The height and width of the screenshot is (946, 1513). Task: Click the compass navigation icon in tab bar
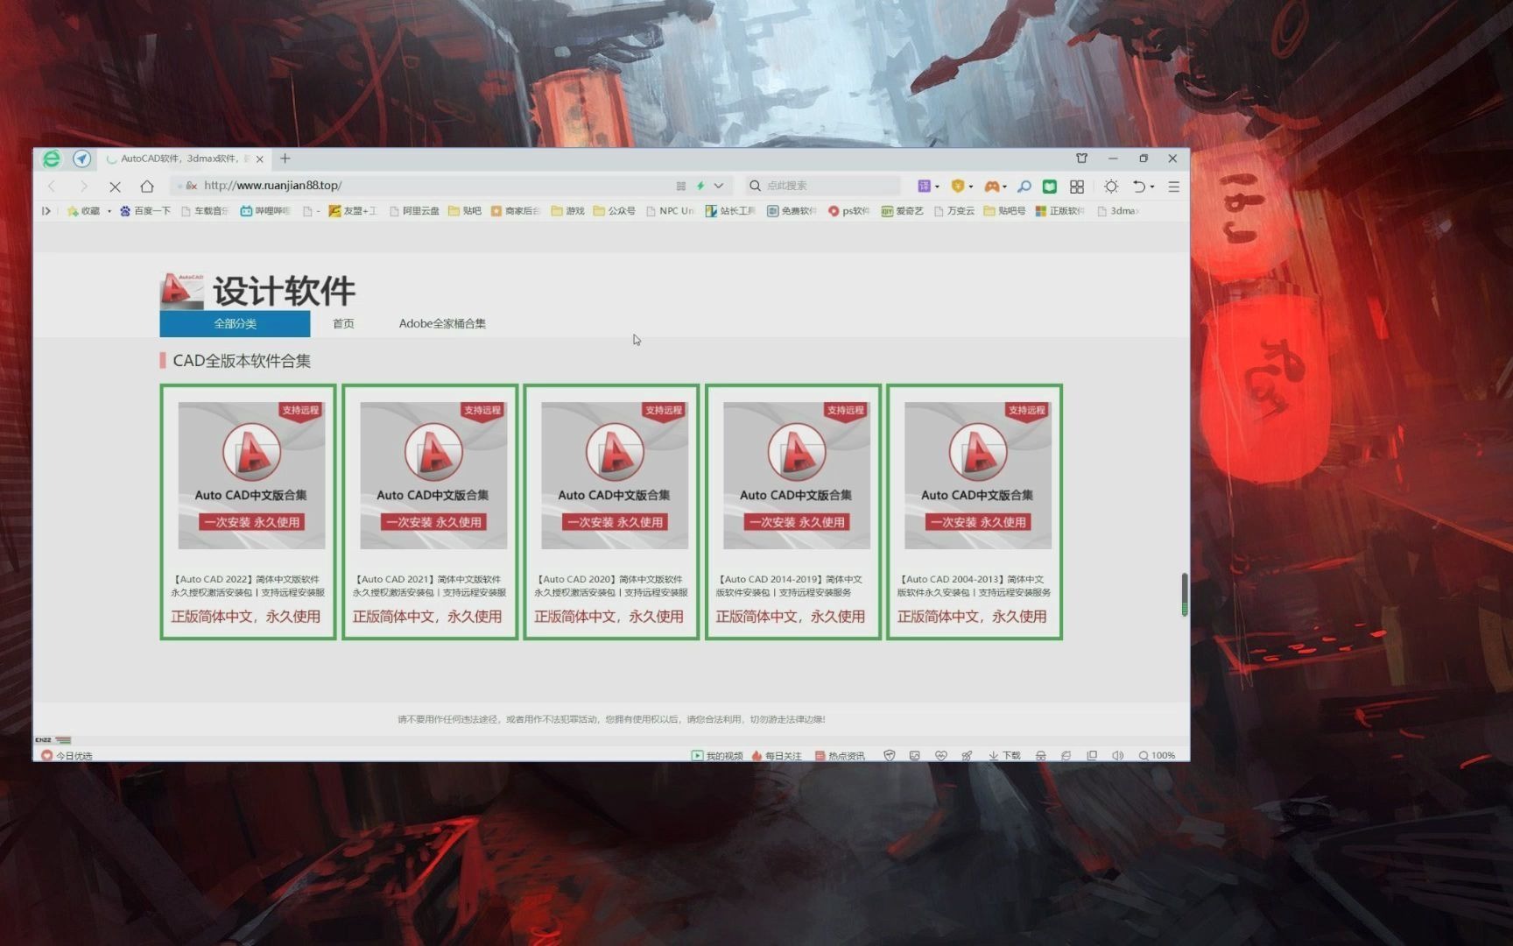(x=81, y=159)
